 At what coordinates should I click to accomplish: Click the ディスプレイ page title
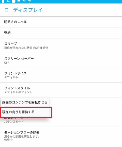(x=28, y=10)
